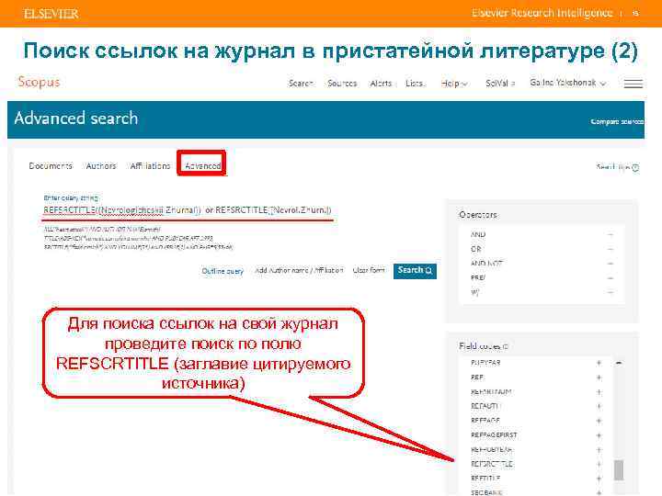Select the AND operator label
The image size is (662, 496).
point(478,234)
